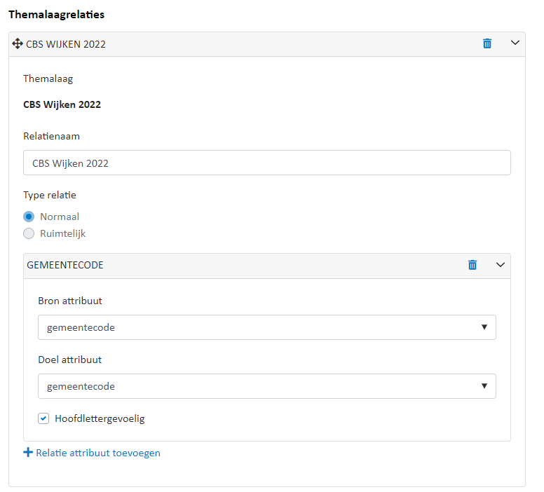Collapse the CBS WIJKEN 2022 panel chevron
Screen dimensions: 544x492
[x=515, y=43]
